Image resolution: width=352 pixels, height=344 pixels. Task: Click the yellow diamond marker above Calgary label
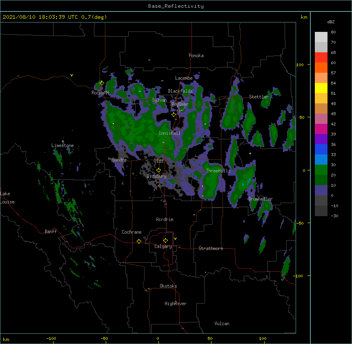pos(165,241)
